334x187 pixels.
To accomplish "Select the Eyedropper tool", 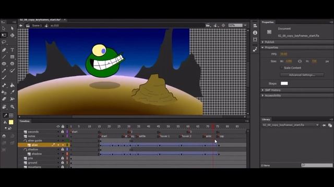I will click(x=12, y=92).
